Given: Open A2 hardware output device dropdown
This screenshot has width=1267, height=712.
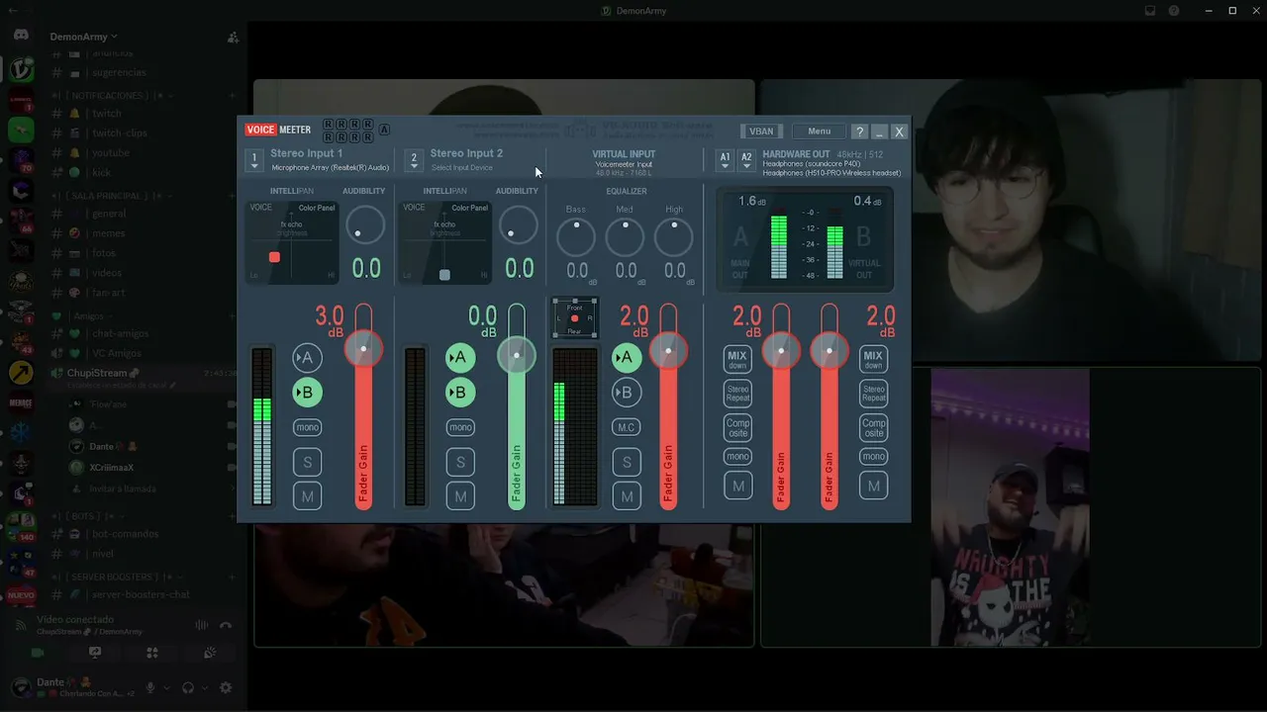Looking at the screenshot, I should click(x=746, y=160).
